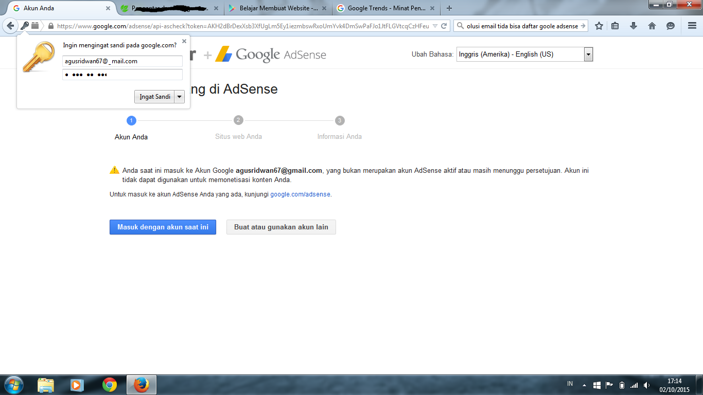Click the padlock site identity icon

point(50,26)
